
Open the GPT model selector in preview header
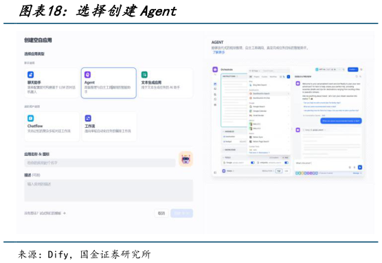coord(328,69)
